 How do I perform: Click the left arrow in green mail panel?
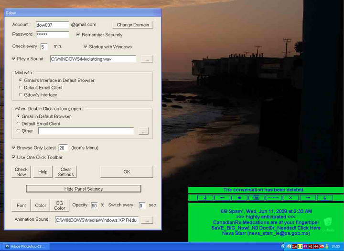tap(222, 197)
